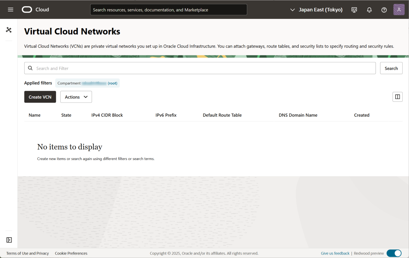Viewport: 409px width, 258px height.
Task: Sort by the Name column header
Action: point(35,115)
